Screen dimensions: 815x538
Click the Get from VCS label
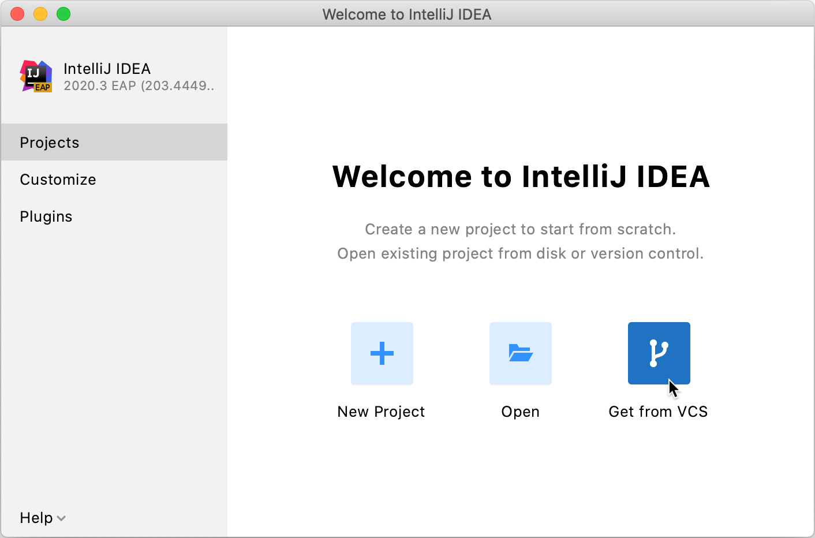659,412
